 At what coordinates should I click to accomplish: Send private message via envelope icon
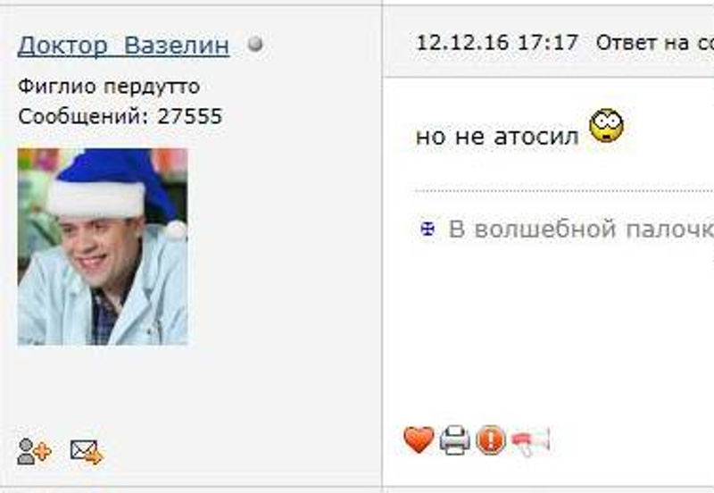click(87, 452)
